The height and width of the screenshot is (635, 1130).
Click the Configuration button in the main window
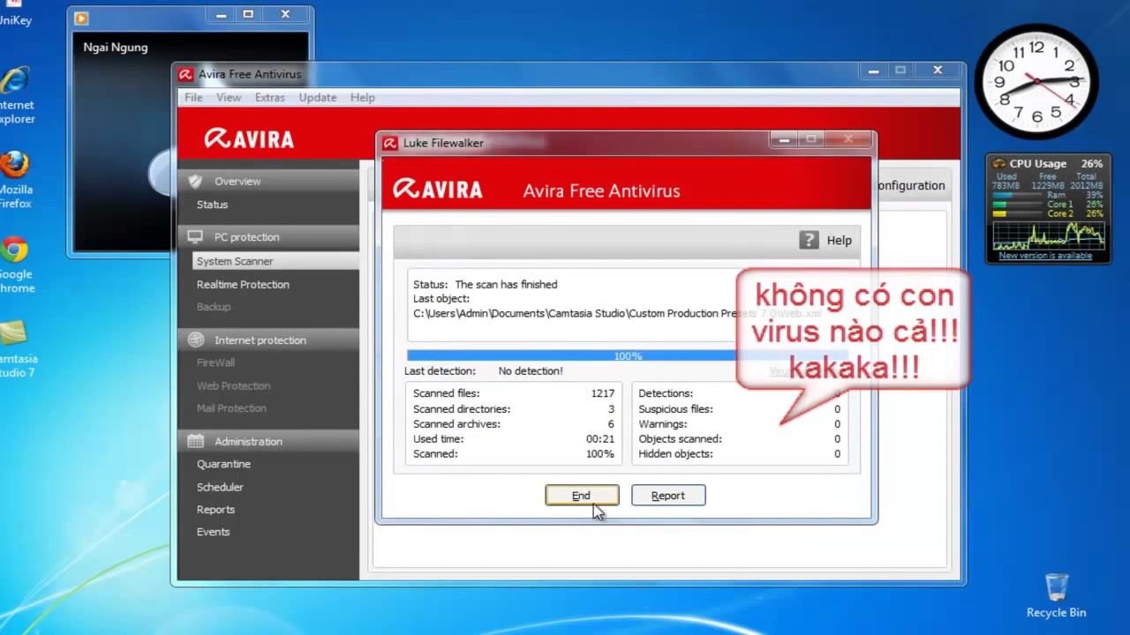(x=910, y=185)
